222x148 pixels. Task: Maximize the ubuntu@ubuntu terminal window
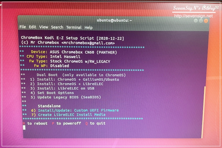pos(201,21)
